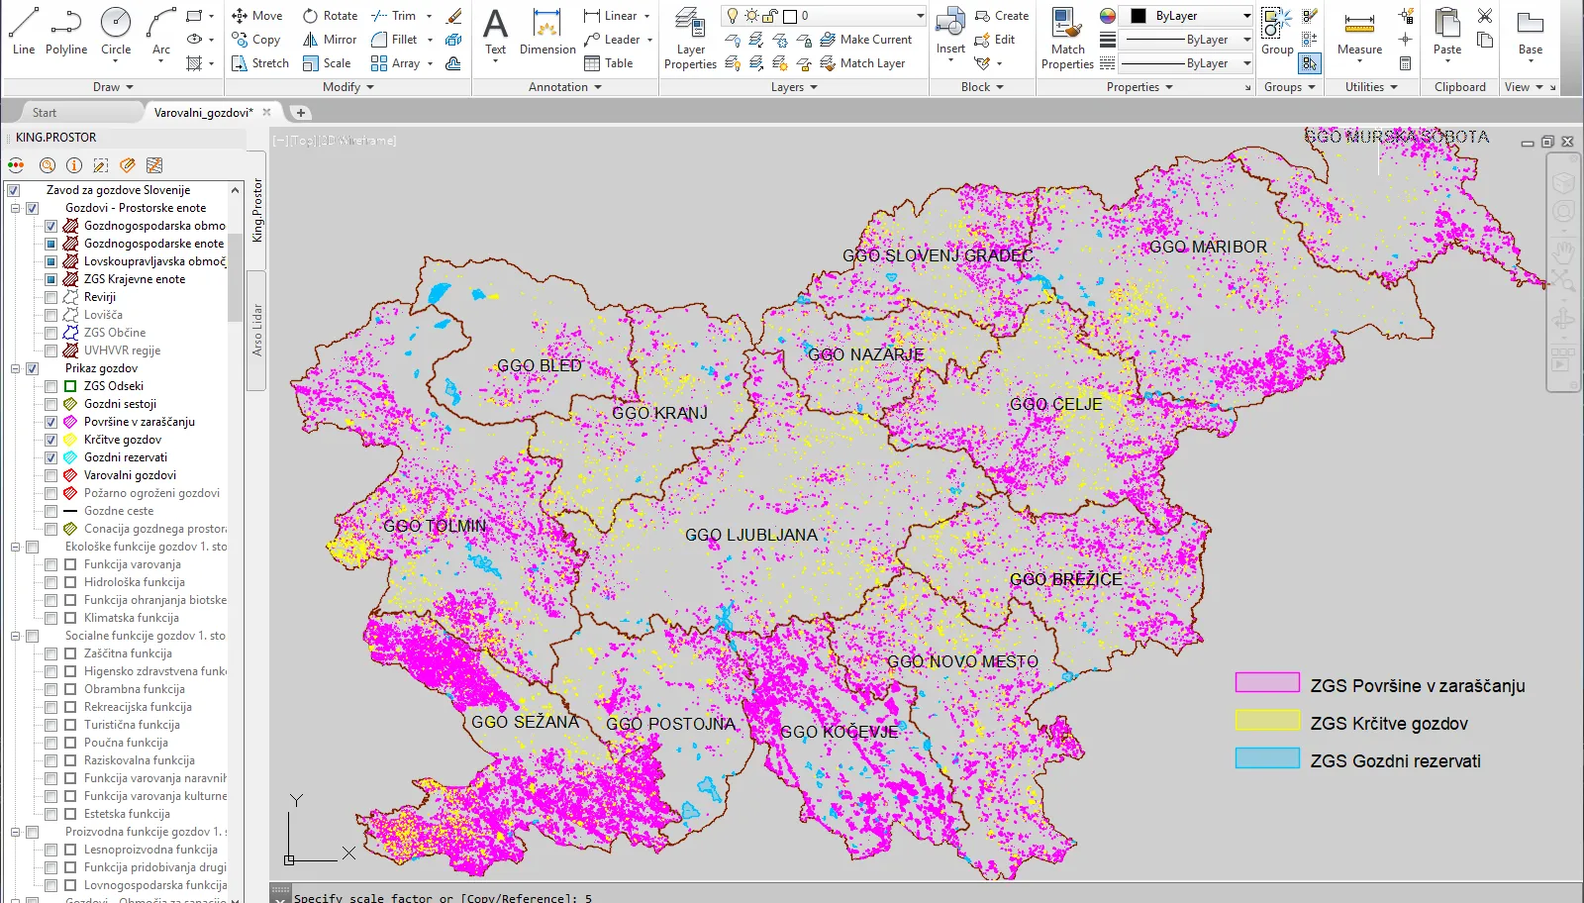The image size is (1584, 903).
Task: Click the Stretch modify button
Action: [259, 63]
